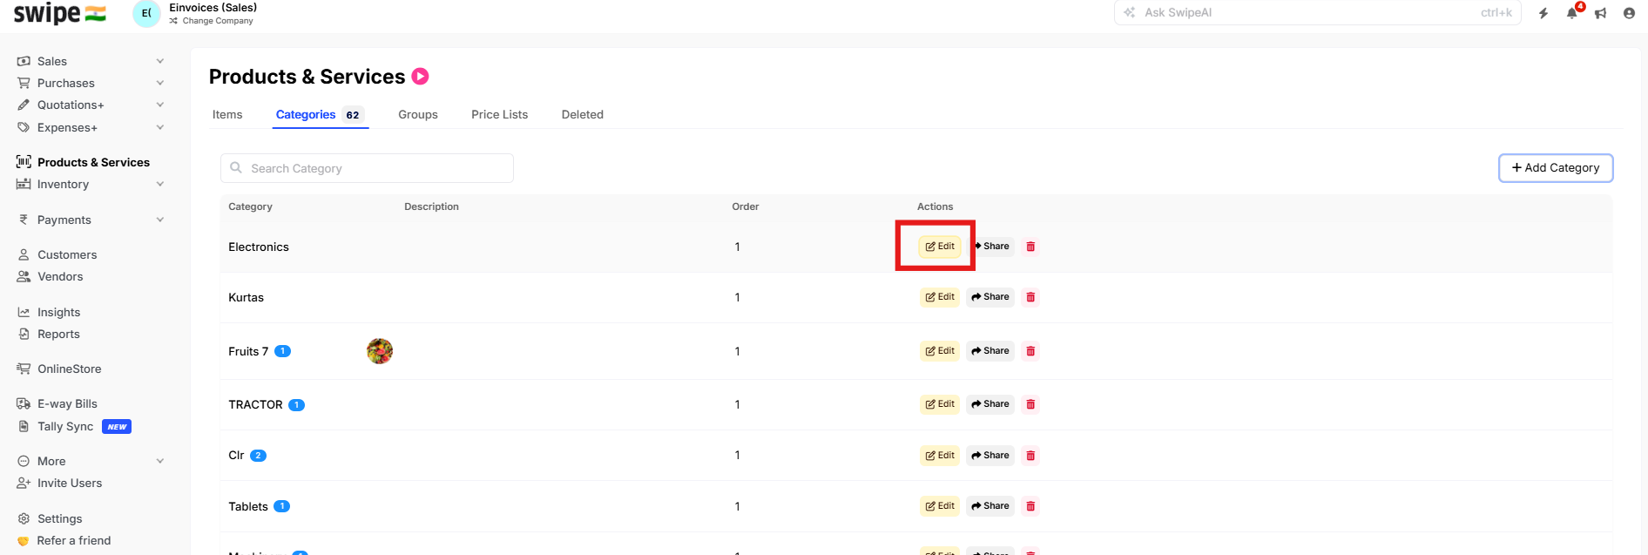Open the user profile icon
Image resolution: width=1648 pixels, height=555 pixels.
[1629, 13]
